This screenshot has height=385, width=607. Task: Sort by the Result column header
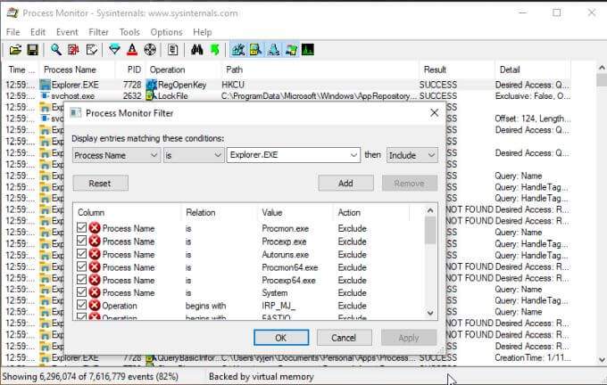[435, 70]
